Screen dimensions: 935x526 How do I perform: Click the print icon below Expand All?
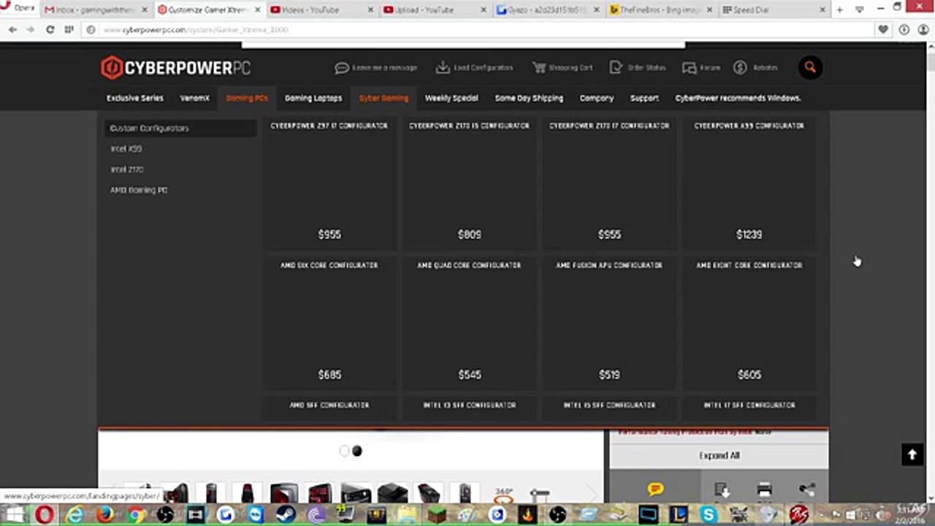(764, 490)
